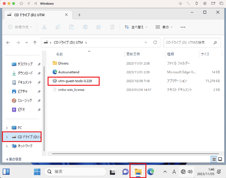Sort by the 種類 column header
This screenshot has height=178, width=226.
pyautogui.click(x=171, y=54)
